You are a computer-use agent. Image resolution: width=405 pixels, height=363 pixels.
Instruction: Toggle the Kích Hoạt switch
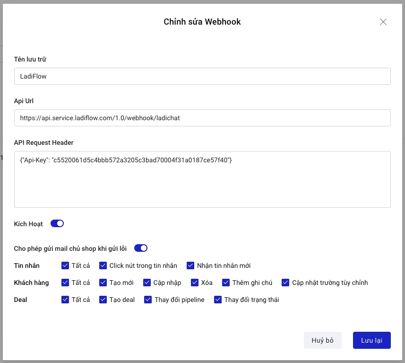[57, 223]
